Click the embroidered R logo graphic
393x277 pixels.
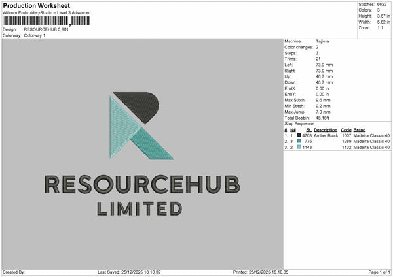[141, 125]
